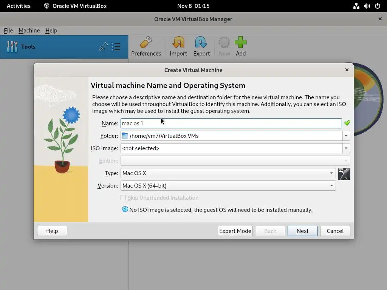Open the network status icon in top bar

[356, 6]
